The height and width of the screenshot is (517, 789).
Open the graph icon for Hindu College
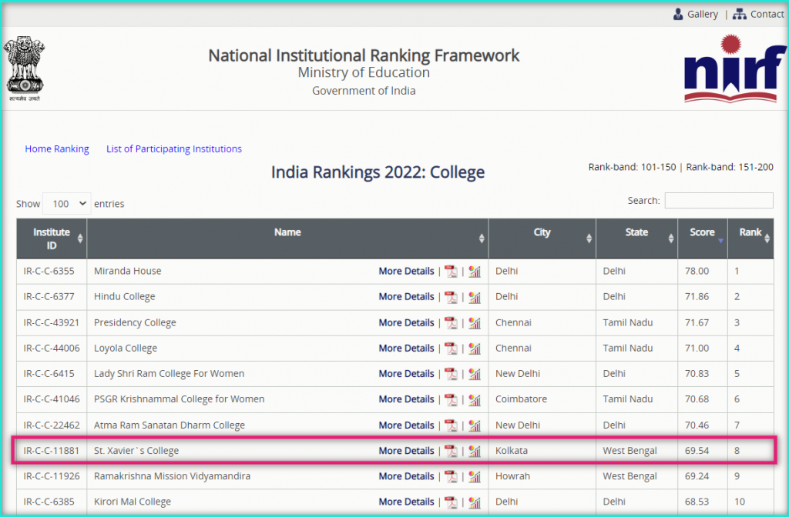[x=475, y=297]
